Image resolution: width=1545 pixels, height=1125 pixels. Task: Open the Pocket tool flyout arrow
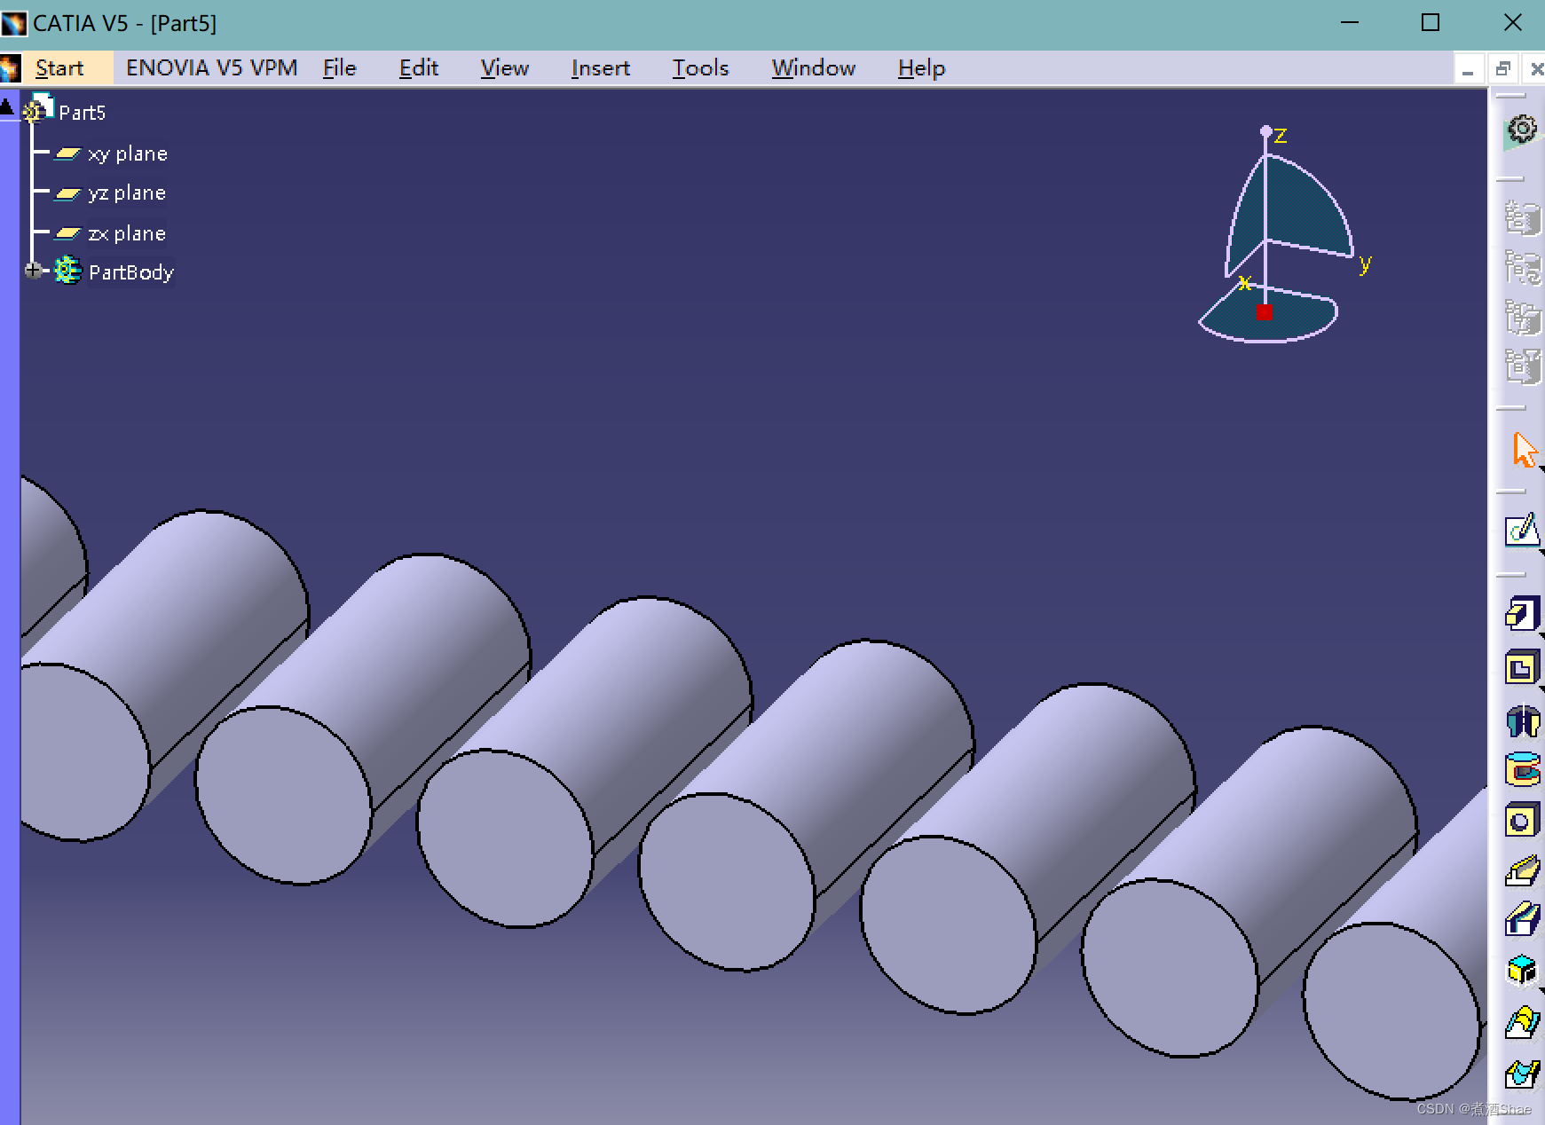coord(1541,688)
